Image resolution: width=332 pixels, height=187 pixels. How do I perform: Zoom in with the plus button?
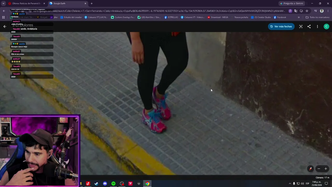click(x=326, y=169)
